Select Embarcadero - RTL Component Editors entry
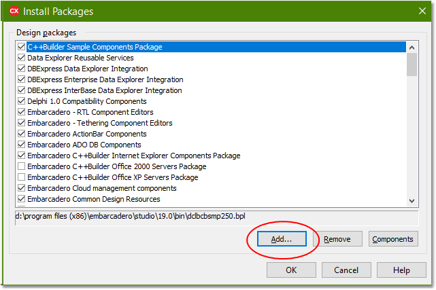This screenshot has width=436, height=290. pos(90,112)
